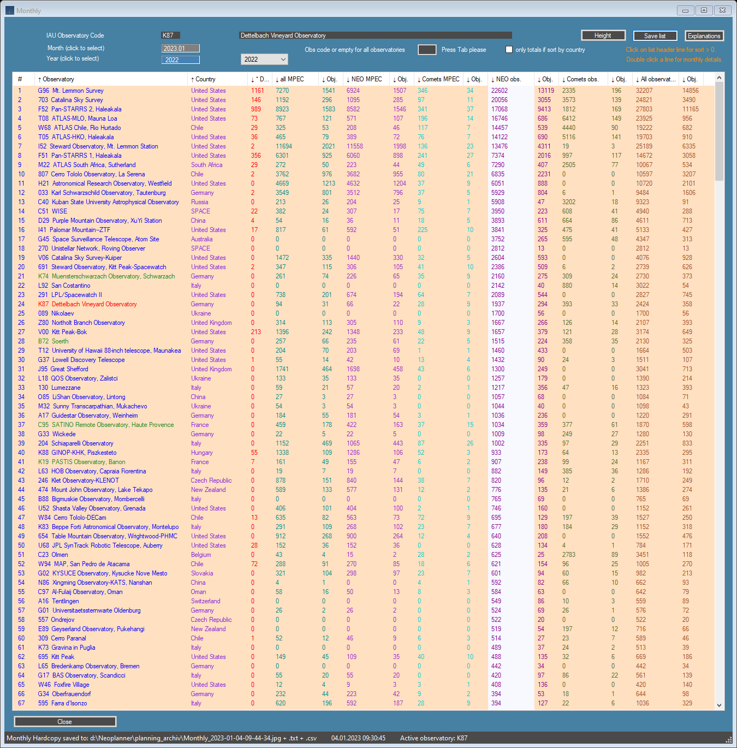737x748 pixels.
Task: Click the list's vertical scrollbar thumb
Action: [719, 131]
